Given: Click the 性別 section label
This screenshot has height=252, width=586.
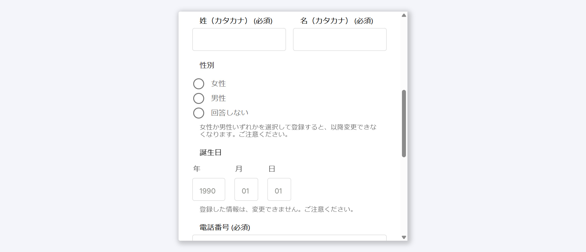Looking at the screenshot, I should coord(206,65).
